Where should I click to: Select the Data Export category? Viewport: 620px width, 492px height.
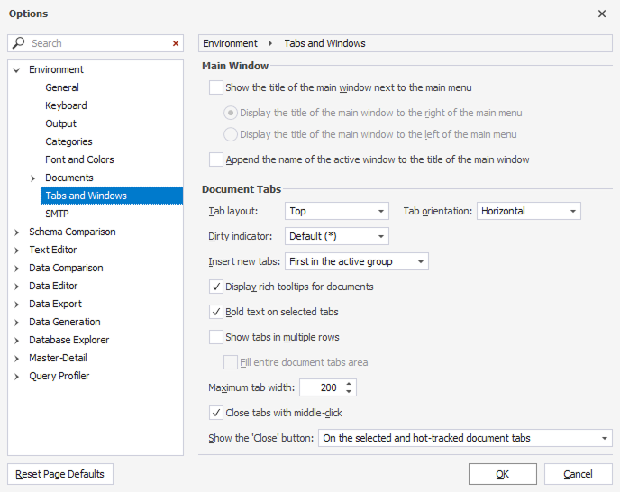click(x=55, y=304)
